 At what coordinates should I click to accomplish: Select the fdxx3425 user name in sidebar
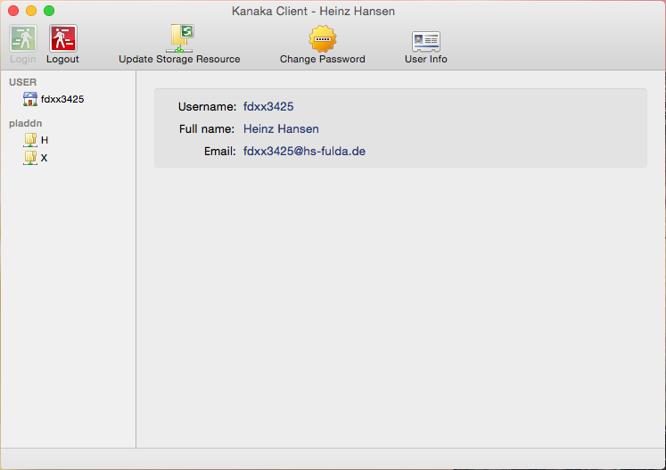[62, 99]
